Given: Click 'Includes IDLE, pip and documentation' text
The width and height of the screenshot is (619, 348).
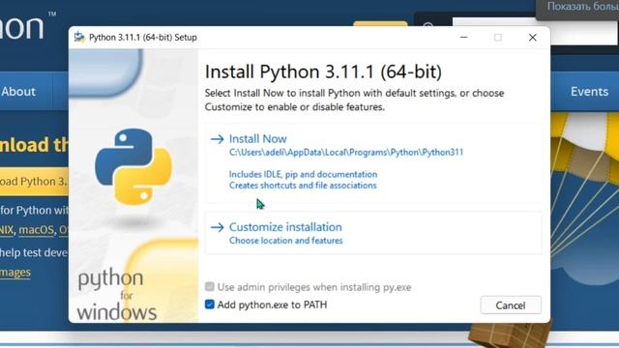Looking at the screenshot, I should click(x=303, y=174).
